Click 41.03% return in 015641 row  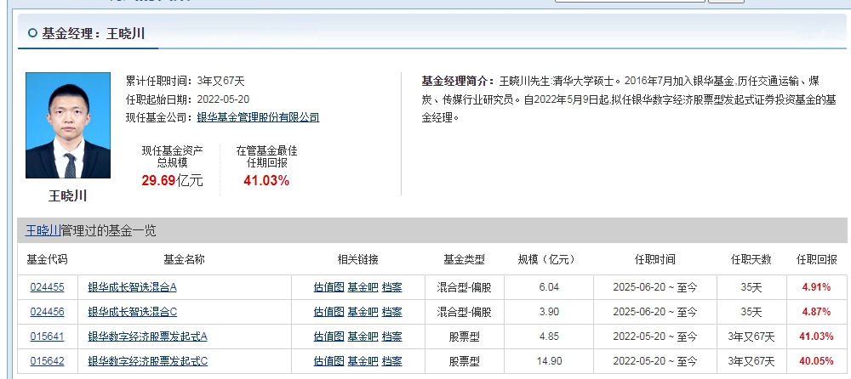coord(816,337)
